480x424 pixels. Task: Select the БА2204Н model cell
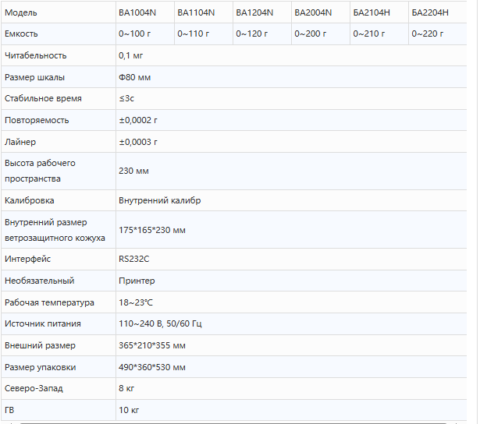click(430, 12)
